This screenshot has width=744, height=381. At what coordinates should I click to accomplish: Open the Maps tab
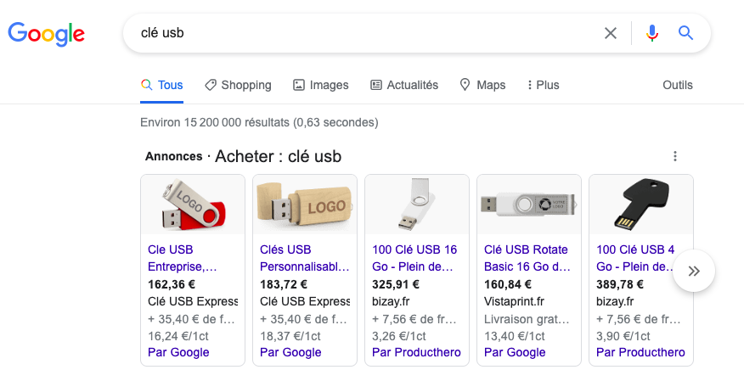click(482, 85)
